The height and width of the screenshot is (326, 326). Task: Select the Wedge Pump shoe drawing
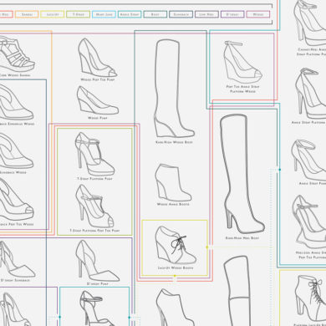[x=97, y=100]
